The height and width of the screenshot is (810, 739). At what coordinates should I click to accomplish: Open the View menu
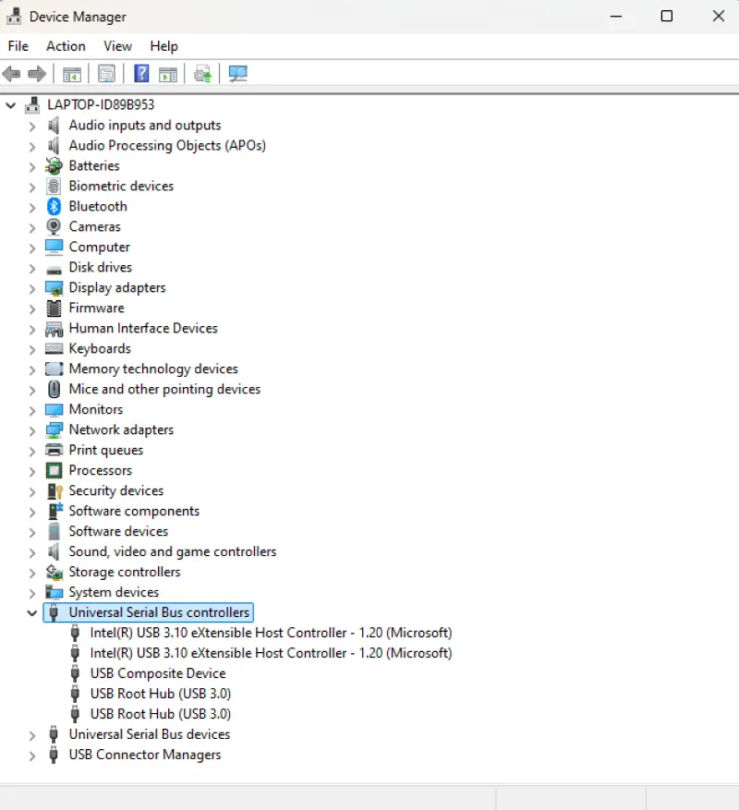point(117,45)
